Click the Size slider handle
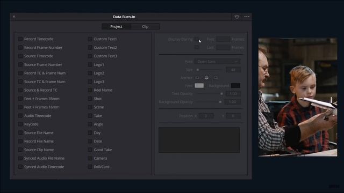This screenshot has width=344, height=193. (198, 70)
